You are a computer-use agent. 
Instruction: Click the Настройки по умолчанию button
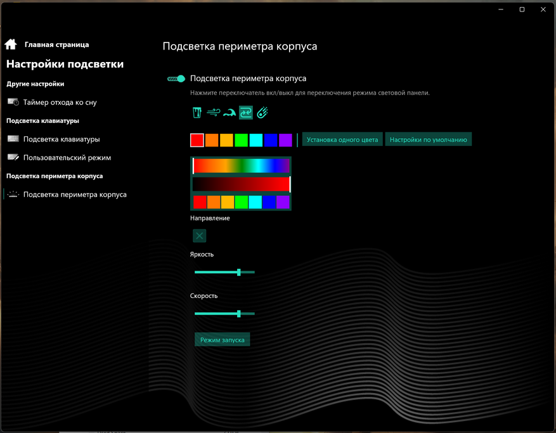pyautogui.click(x=429, y=139)
